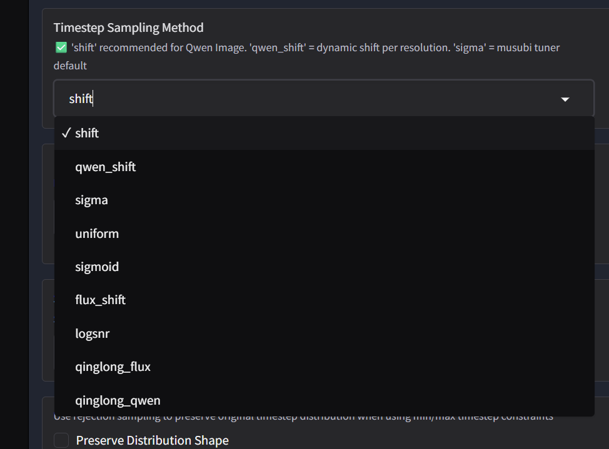The image size is (609, 449).
Task: Open the Timestep Sampling dropdown arrow
Action: tap(565, 99)
